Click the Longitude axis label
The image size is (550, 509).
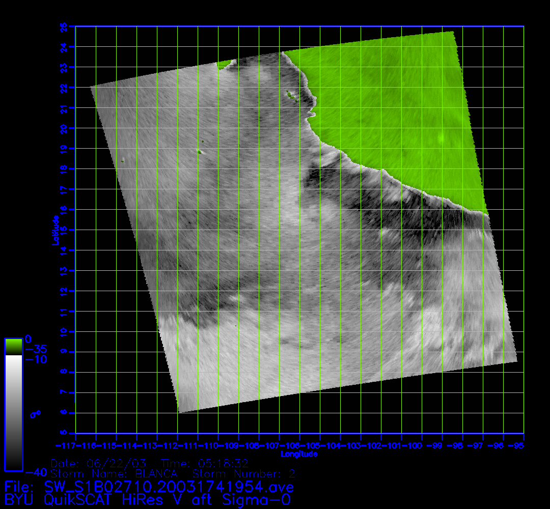point(299,454)
